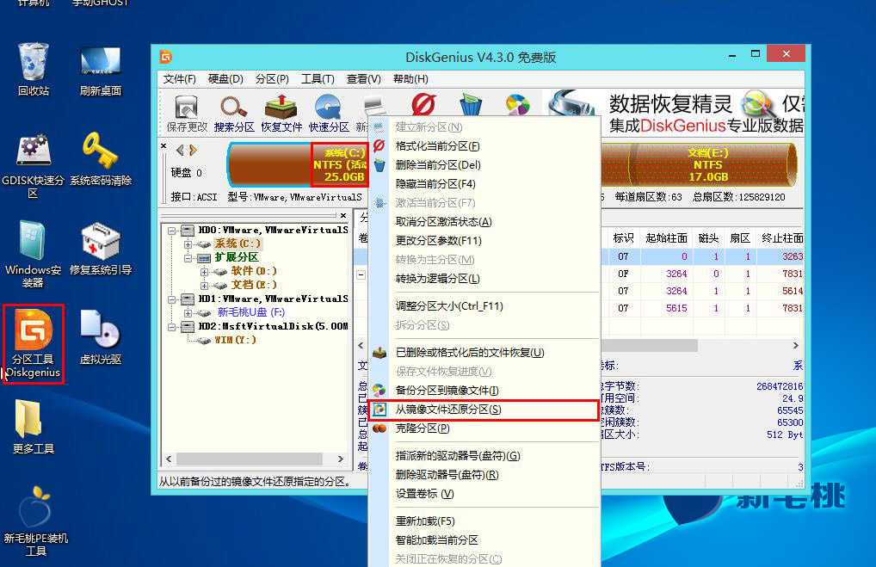The image size is (876, 567).
Task: Select the 新毛桃PE装机工具 desktop icon
Action: (36, 521)
